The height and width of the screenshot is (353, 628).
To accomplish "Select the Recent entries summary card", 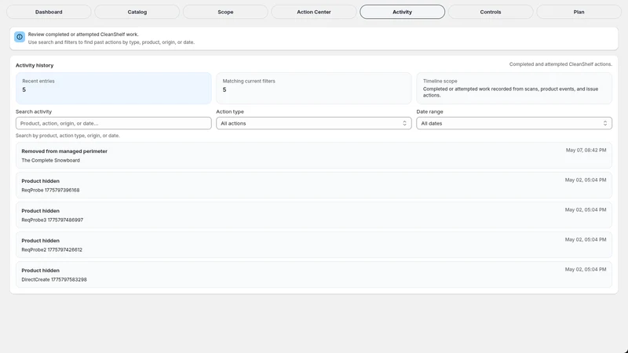I will coord(113,88).
